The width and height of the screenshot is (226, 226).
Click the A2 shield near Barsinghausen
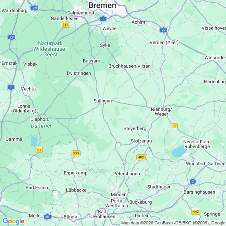[x=192, y=182]
